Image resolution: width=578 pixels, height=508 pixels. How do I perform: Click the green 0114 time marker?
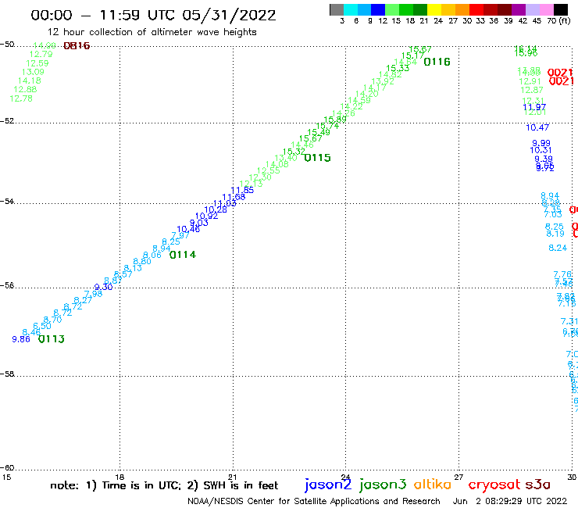point(183,255)
